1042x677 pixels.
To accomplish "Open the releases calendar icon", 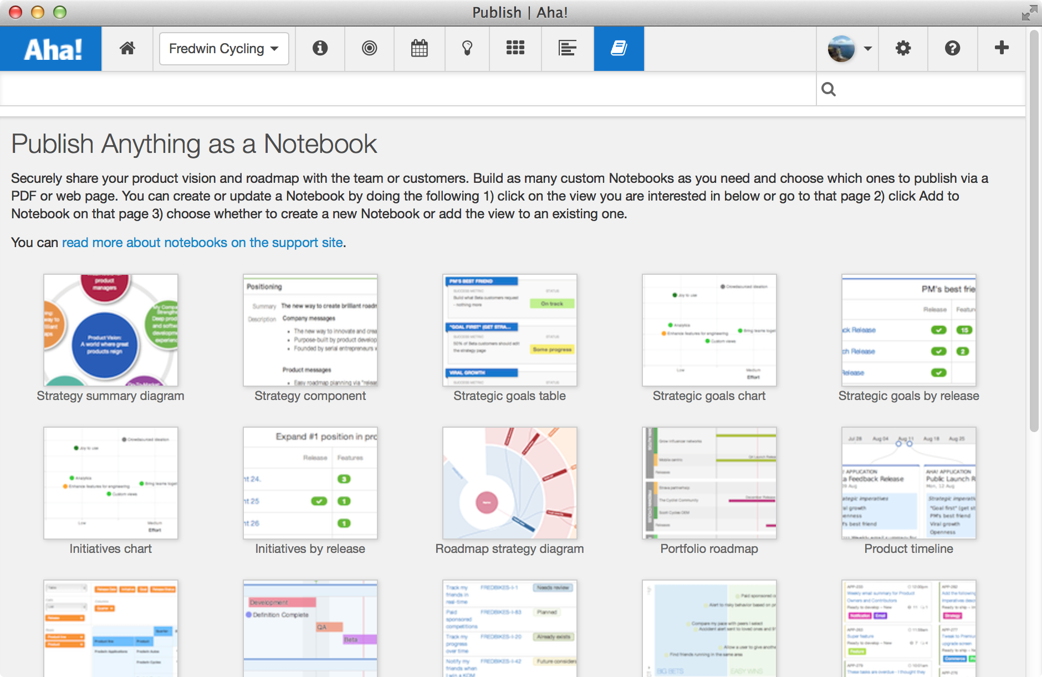I will pos(419,49).
